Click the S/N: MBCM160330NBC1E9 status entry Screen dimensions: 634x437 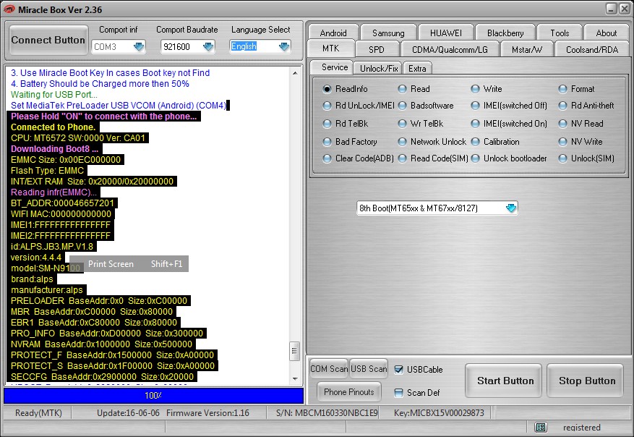coord(327,412)
